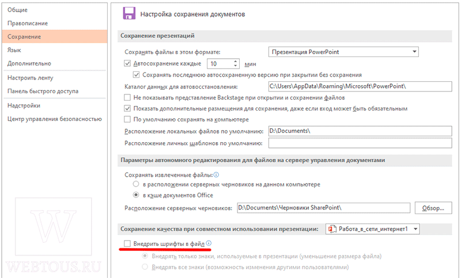Click info icon next to 'Сохранять извлеченные файлы'
461x278 pixels.
(216, 175)
